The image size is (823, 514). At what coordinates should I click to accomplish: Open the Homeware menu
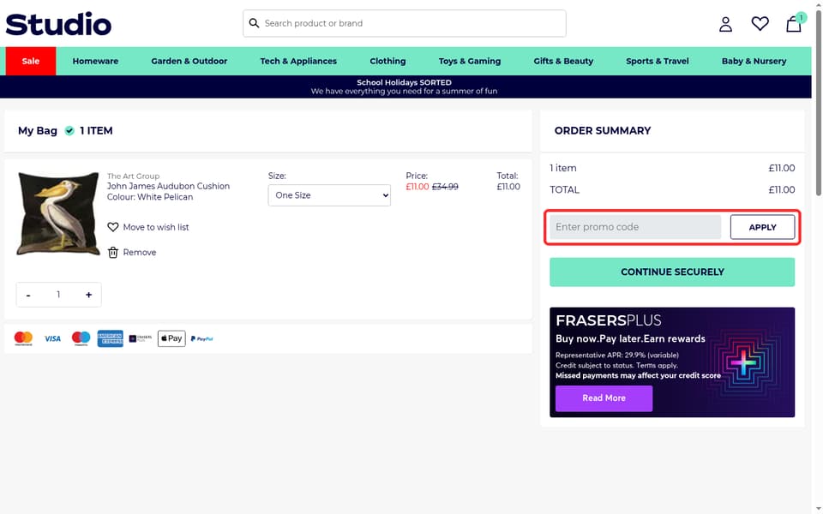95,61
